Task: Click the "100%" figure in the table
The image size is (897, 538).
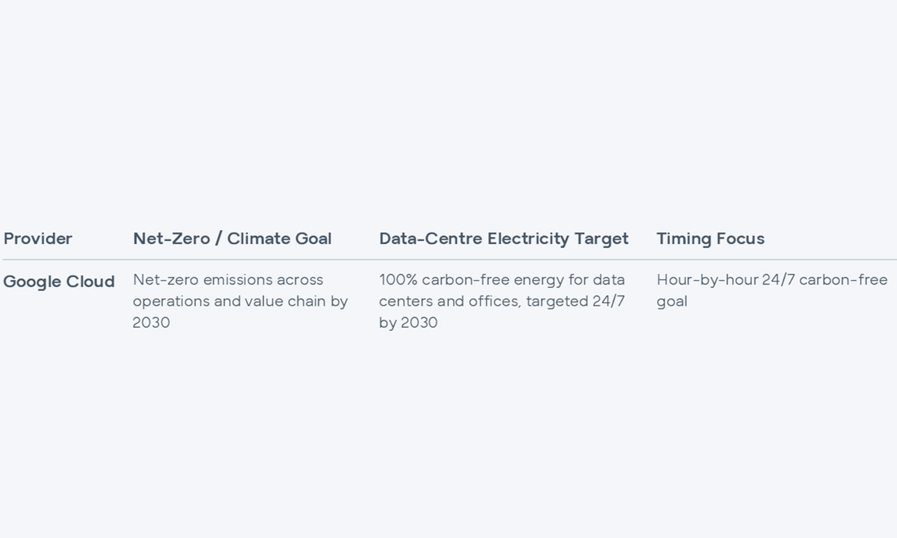Action: tap(398, 280)
